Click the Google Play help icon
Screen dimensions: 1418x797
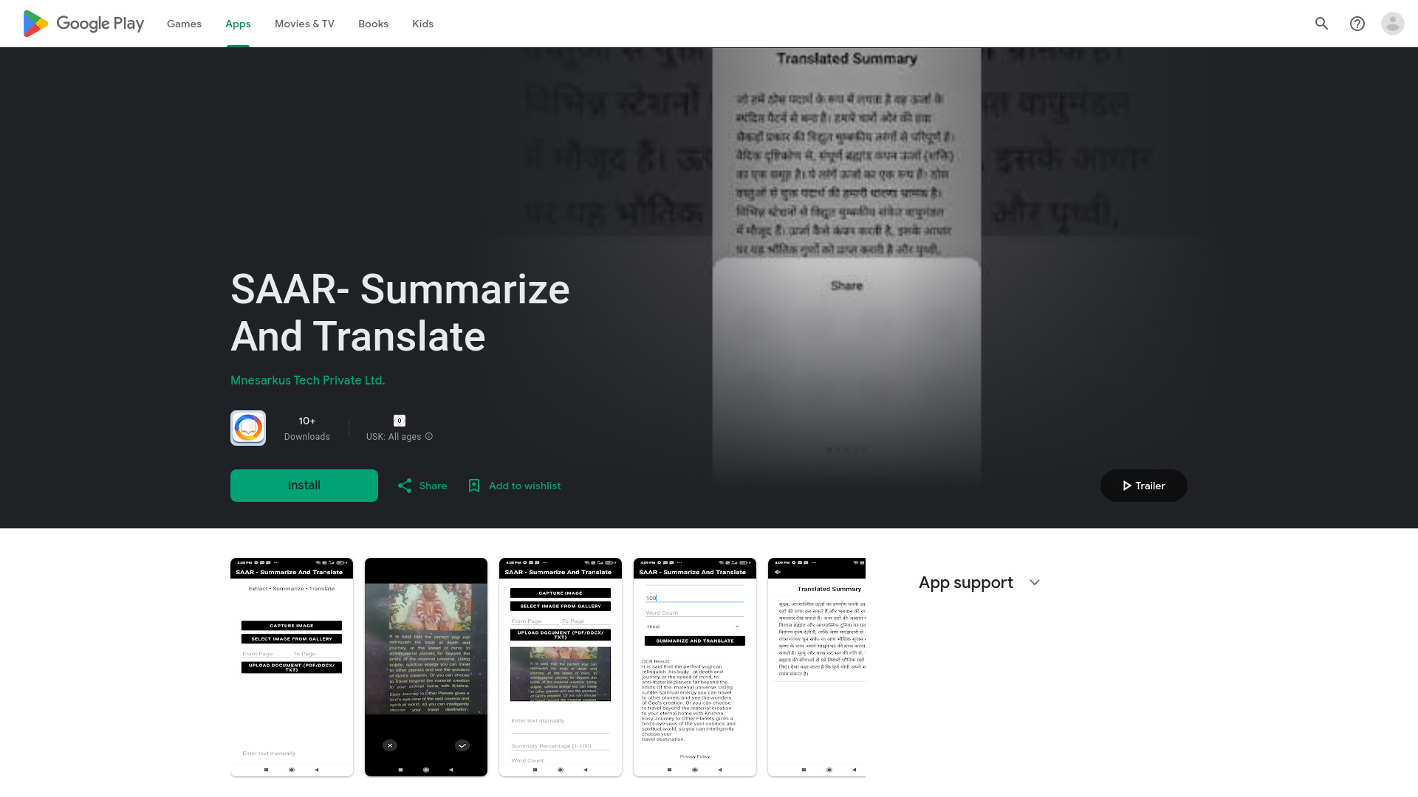pyautogui.click(x=1357, y=24)
